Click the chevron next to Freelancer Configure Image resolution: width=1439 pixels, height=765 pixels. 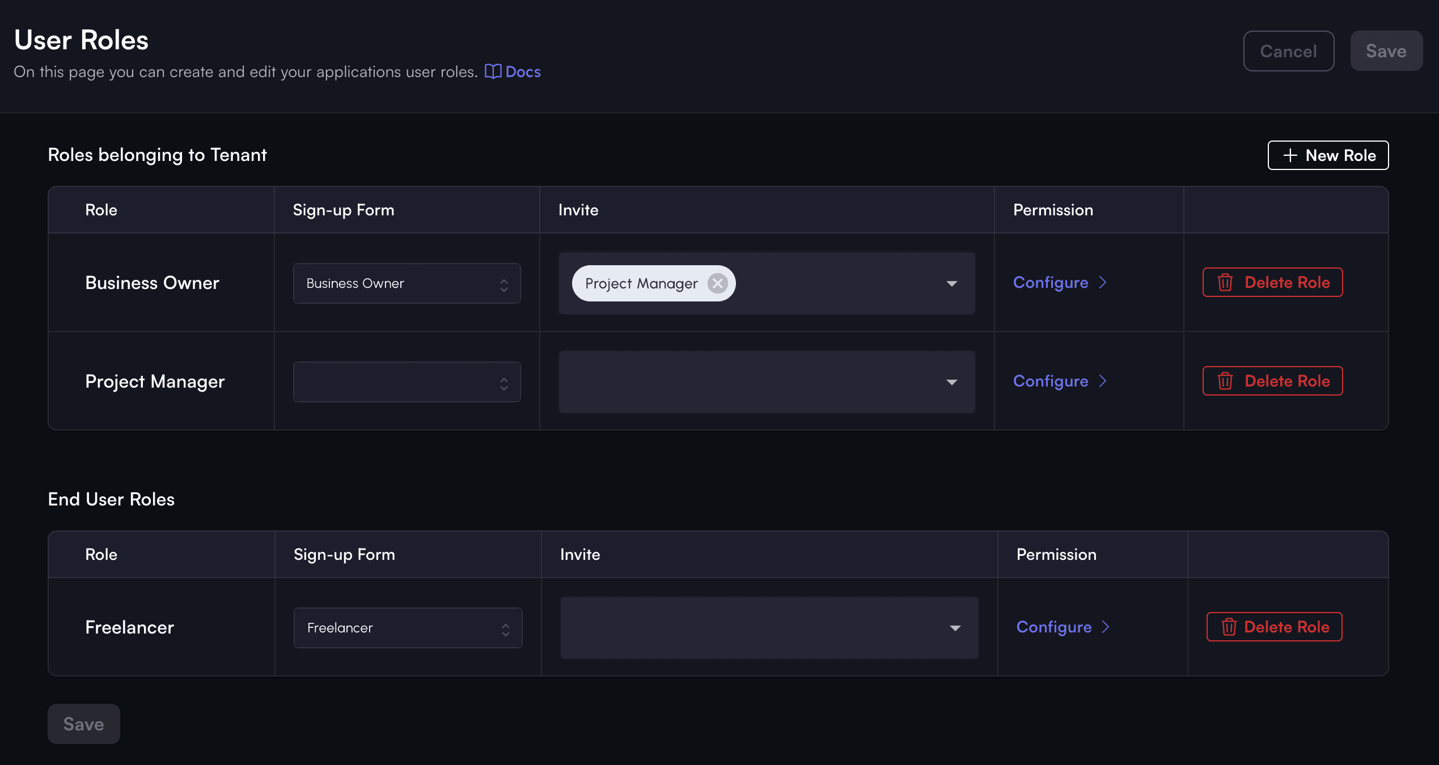(x=1106, y=627)
